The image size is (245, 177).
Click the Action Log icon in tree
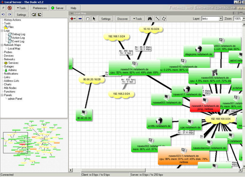pos(10,38)
